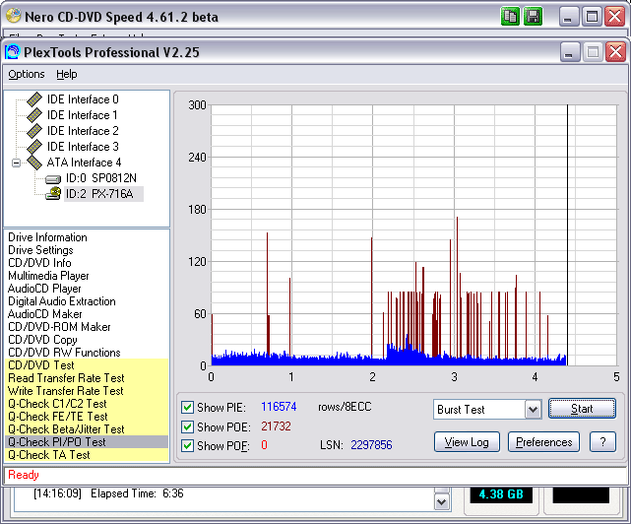Open CD/DVD Info function

39,263
